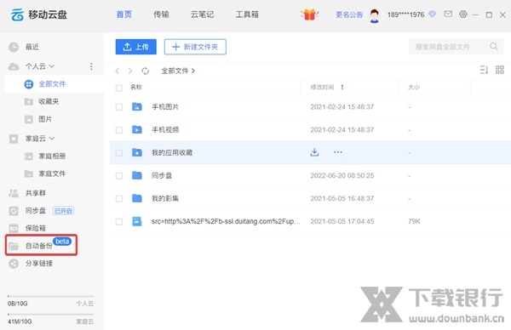Select 收藏夹 in the sidebar
This screenshot has height=330, width=511.
pos(49,101)
